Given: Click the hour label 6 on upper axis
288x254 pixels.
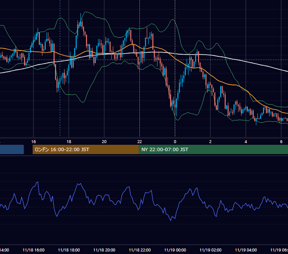Looking at the screenshot, I should tap(281, 142).
